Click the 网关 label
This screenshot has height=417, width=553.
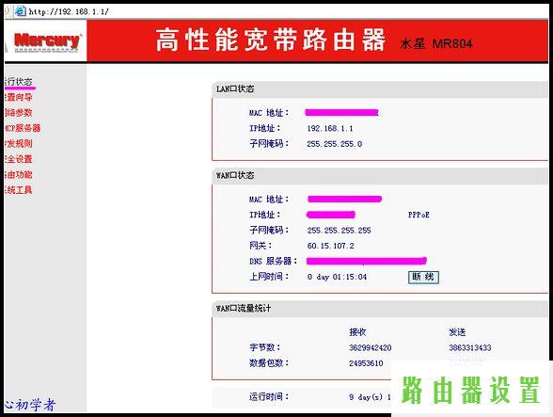pos(261,246)
